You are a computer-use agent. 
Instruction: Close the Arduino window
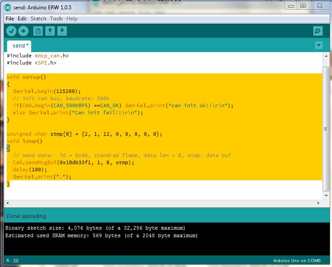tap(320, 6)
